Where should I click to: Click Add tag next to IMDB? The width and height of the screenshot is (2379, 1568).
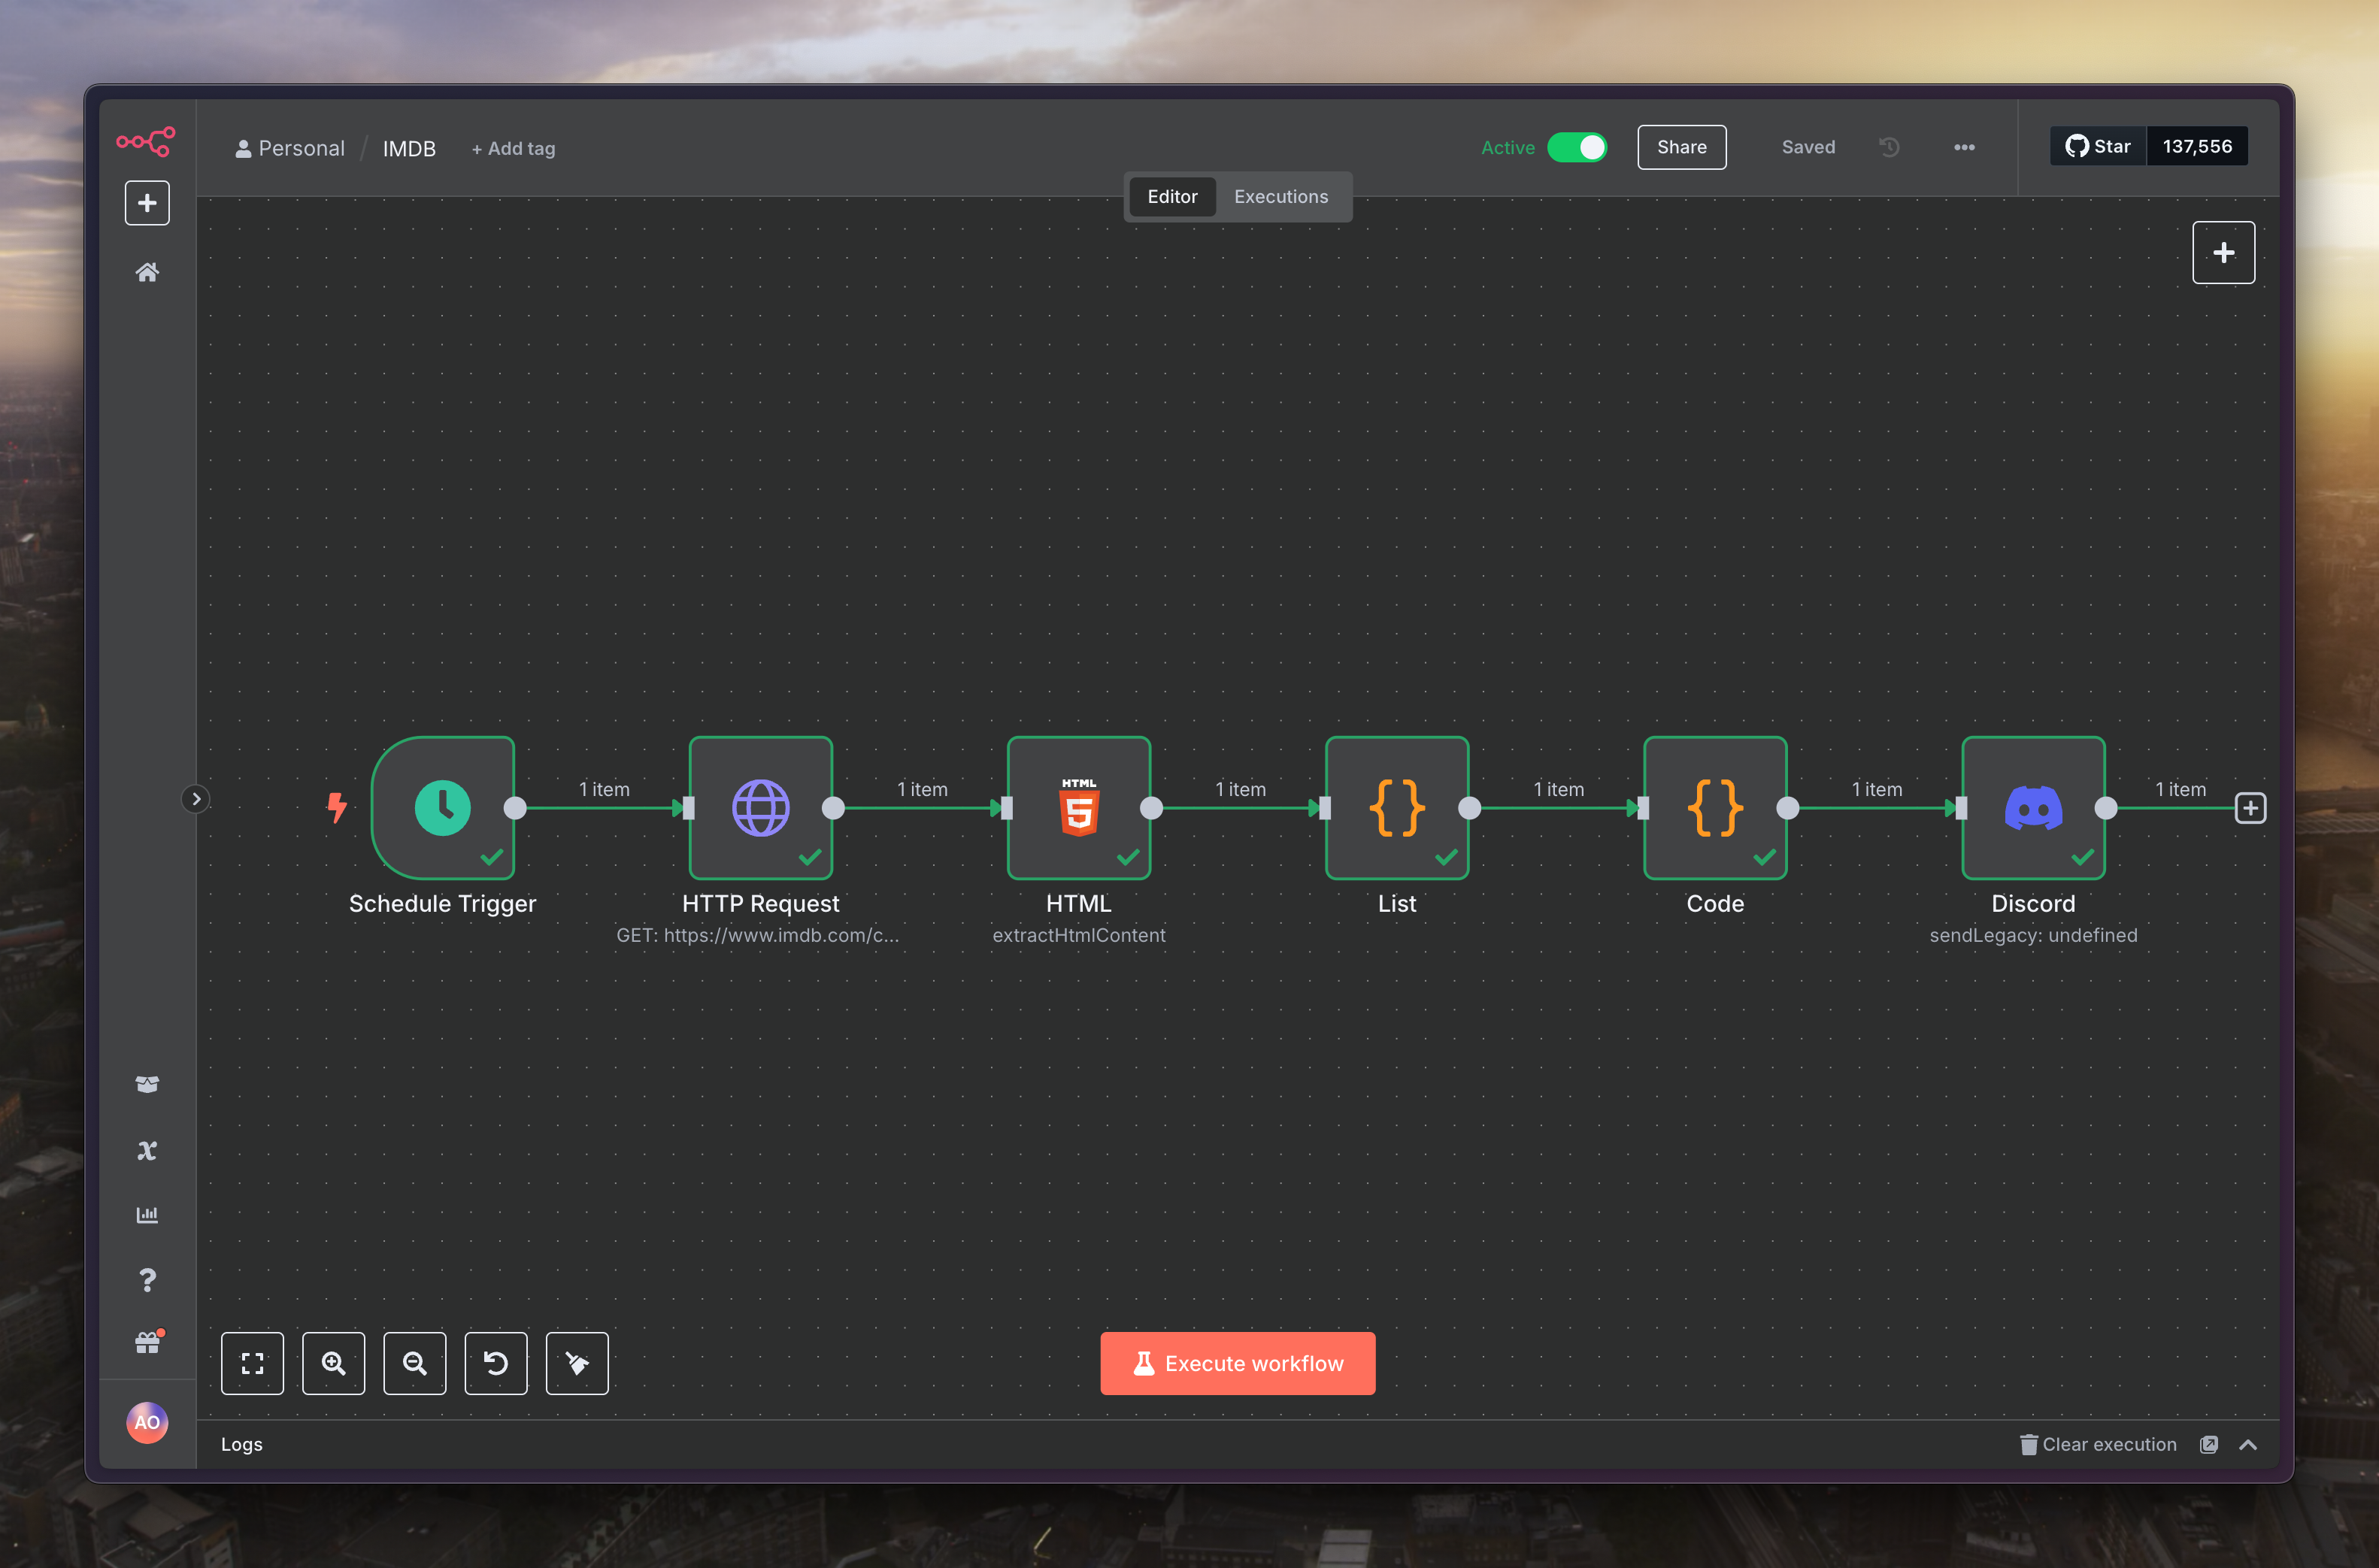tap(513, 149)
